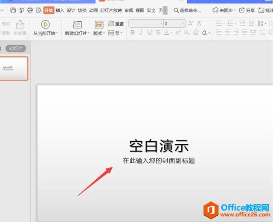Click the Clear Formatting eraser icon

[196, 32]
